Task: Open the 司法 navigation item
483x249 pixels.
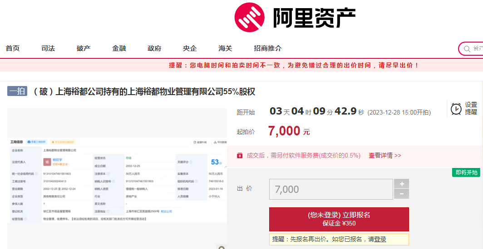Action: tap(48, 48)
